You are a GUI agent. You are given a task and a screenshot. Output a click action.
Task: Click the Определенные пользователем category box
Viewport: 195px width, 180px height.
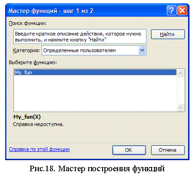point(94,50)
